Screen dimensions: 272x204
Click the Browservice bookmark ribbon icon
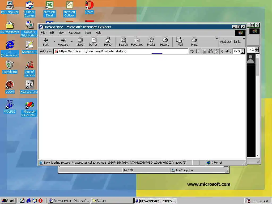pos(198,51)
